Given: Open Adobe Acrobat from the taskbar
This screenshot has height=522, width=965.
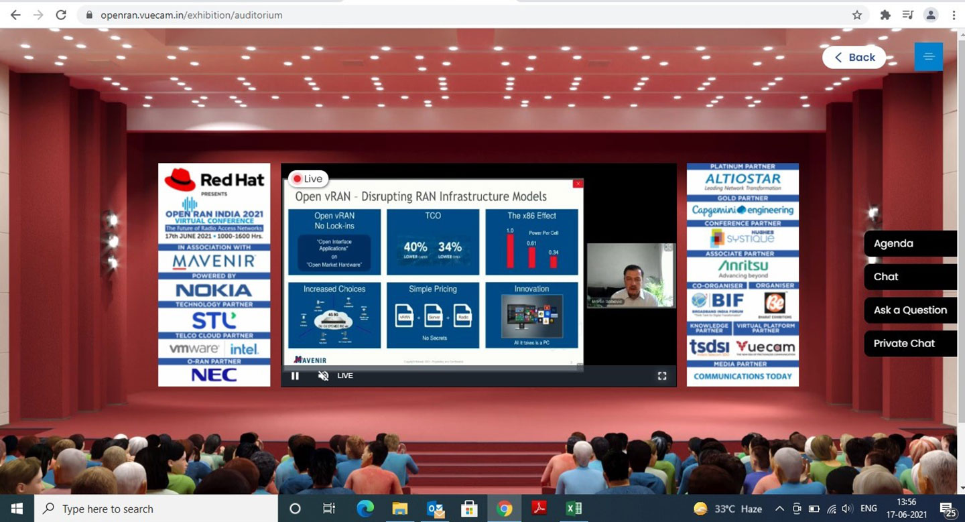Looking at the screenshot, I should [x=539, y=509].
